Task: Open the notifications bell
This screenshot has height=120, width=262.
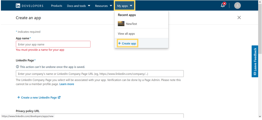Action: point(223,5)
